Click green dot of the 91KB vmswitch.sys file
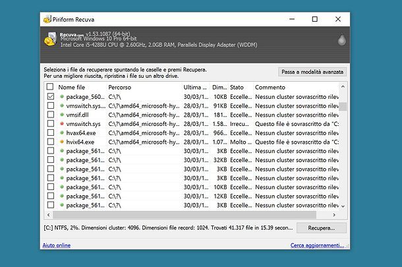 (x=62, y=105)
